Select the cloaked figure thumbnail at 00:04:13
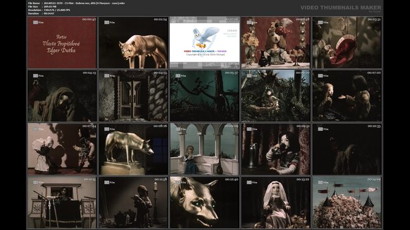The width and height of the screenshot is (410, 230). tap(62, 96)
